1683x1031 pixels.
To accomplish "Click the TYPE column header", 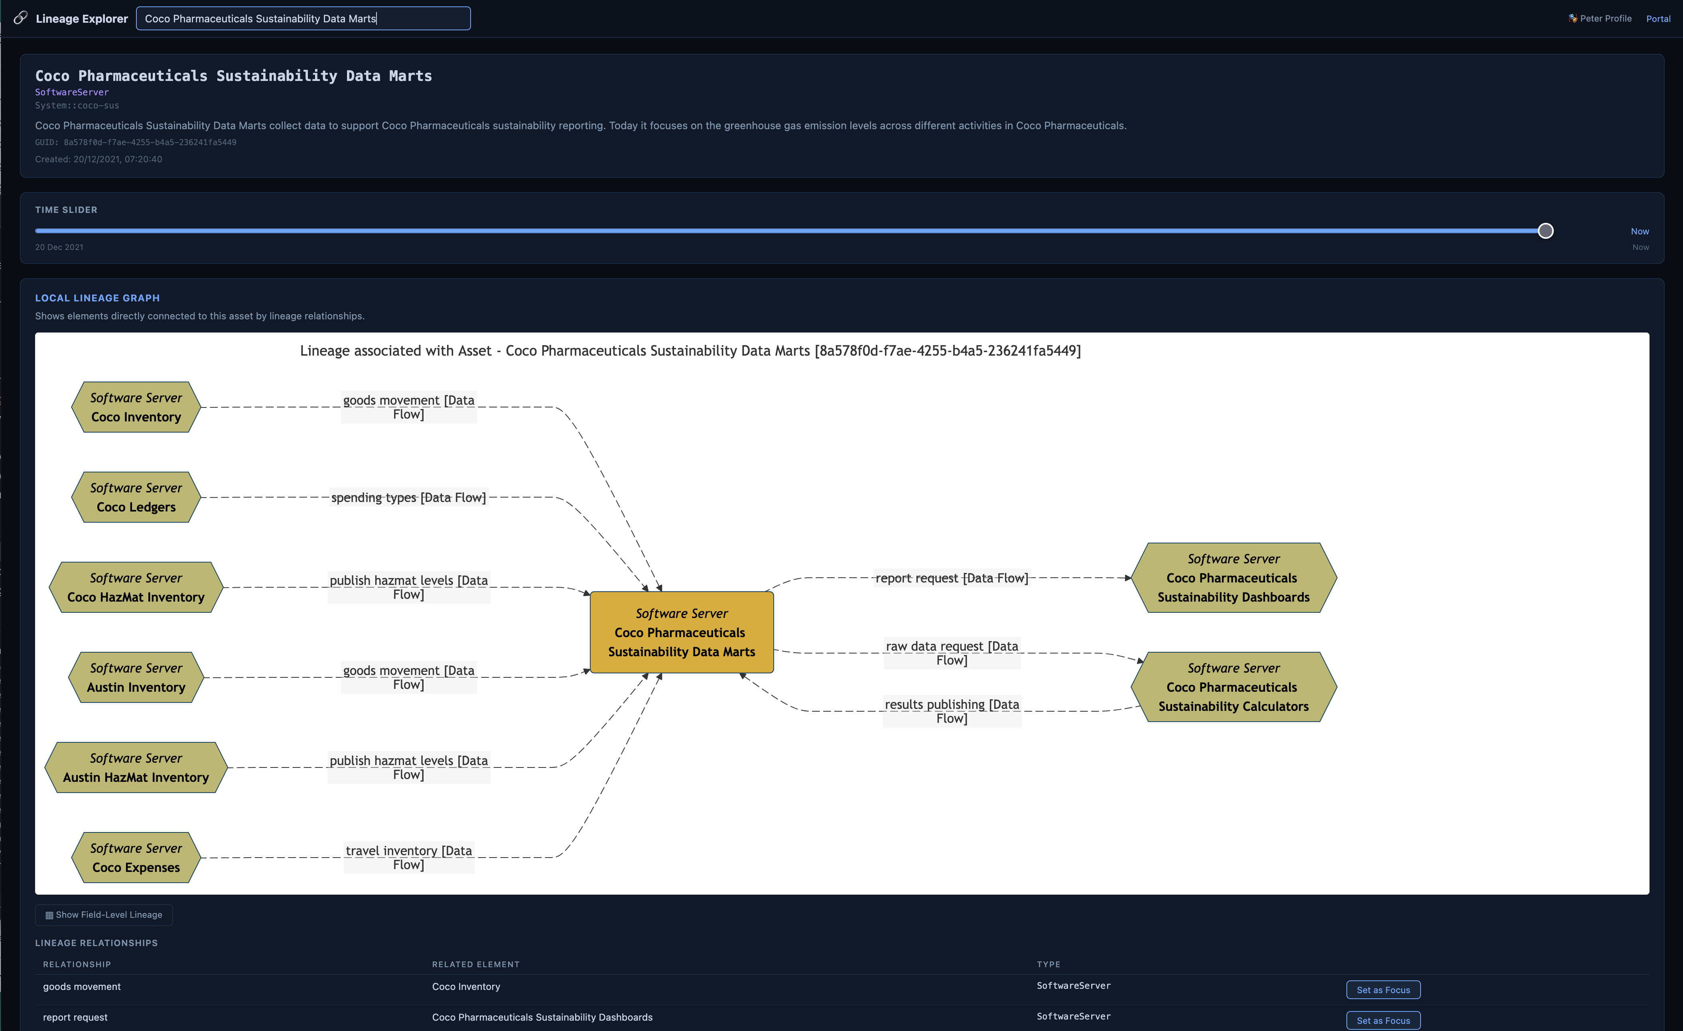I will click(x=1048, y=965).
